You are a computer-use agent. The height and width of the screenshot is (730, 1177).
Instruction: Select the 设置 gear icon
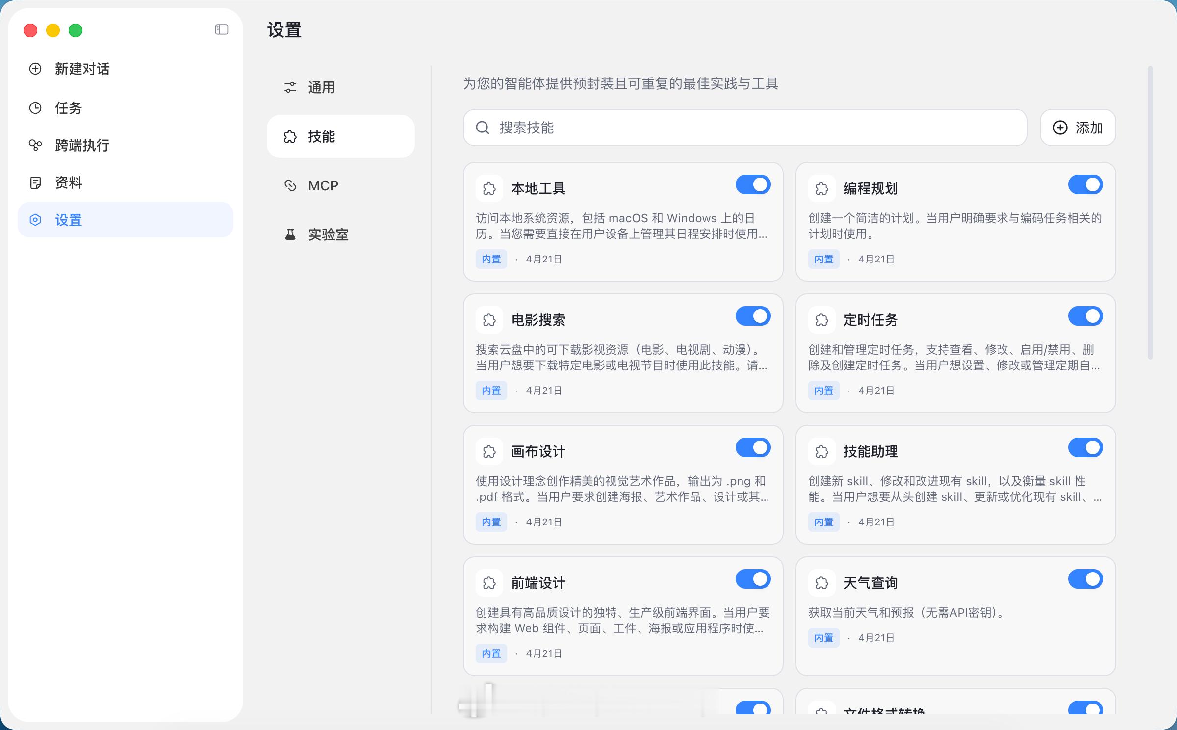34,220
